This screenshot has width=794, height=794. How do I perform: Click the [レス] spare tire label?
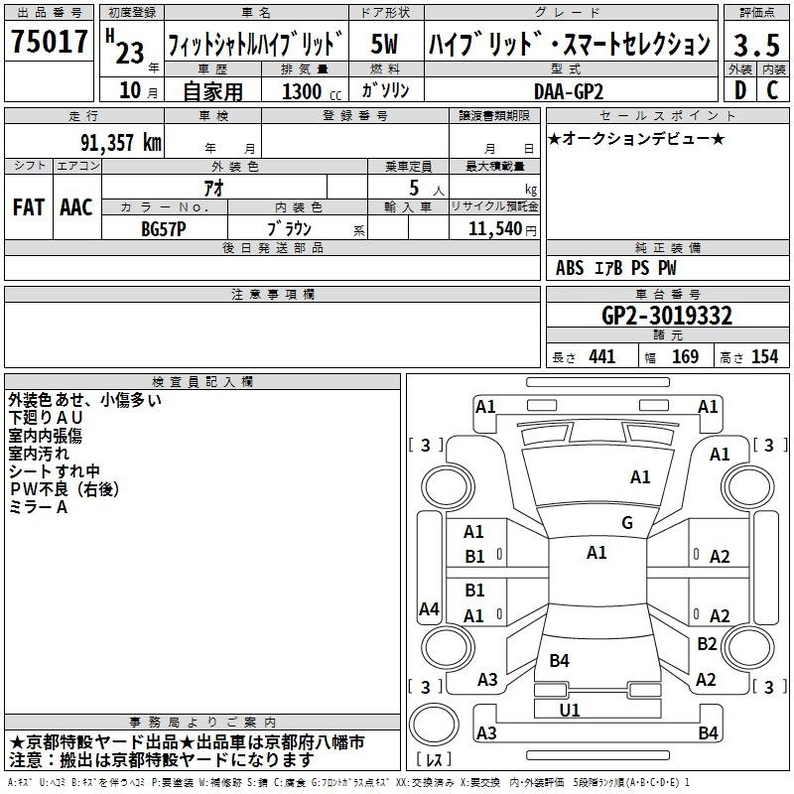[x=434, y=759]
